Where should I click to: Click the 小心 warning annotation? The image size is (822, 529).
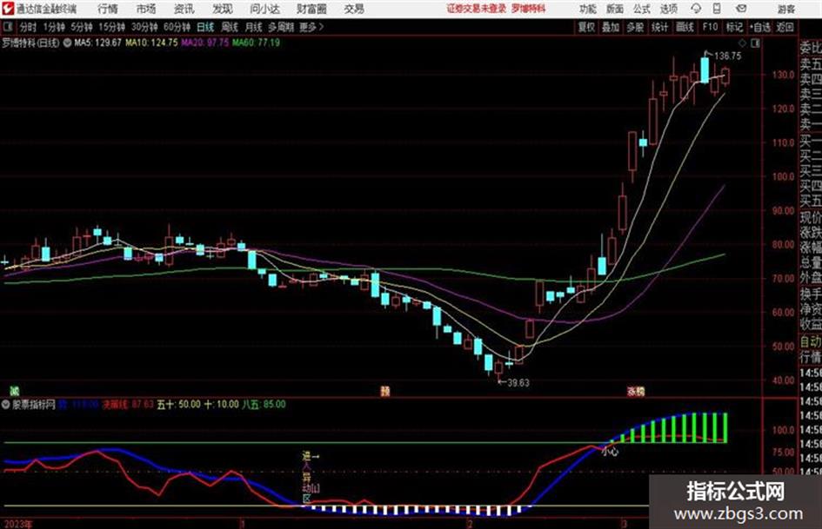pyautogui.click(x=611, y=451)
